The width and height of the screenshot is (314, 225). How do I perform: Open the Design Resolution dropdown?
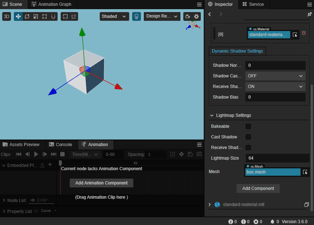tap(162, 16)
